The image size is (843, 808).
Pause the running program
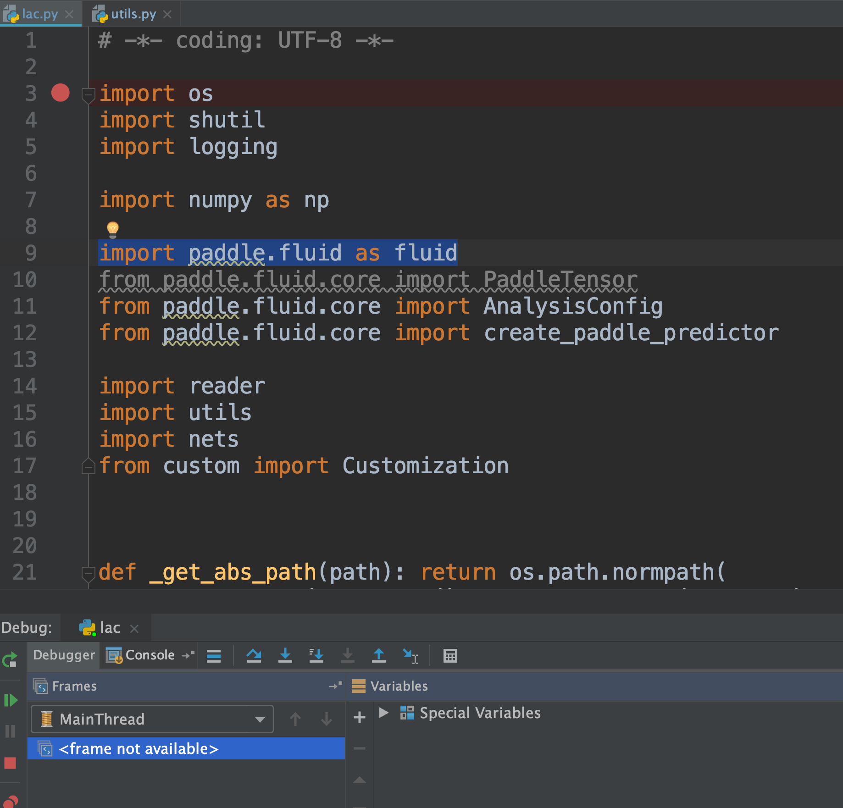[x=10, y=732]
